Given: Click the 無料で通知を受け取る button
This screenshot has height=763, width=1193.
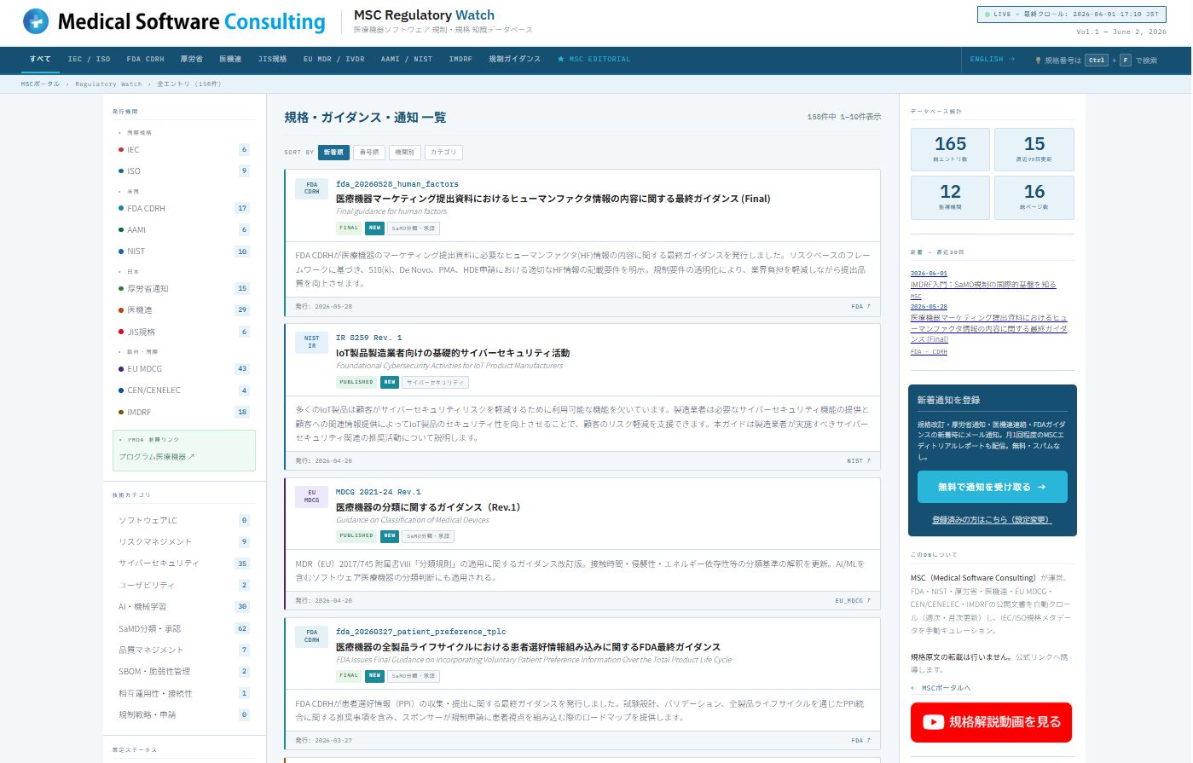Looking at the screenshot, I should click(x=992, y=487).
